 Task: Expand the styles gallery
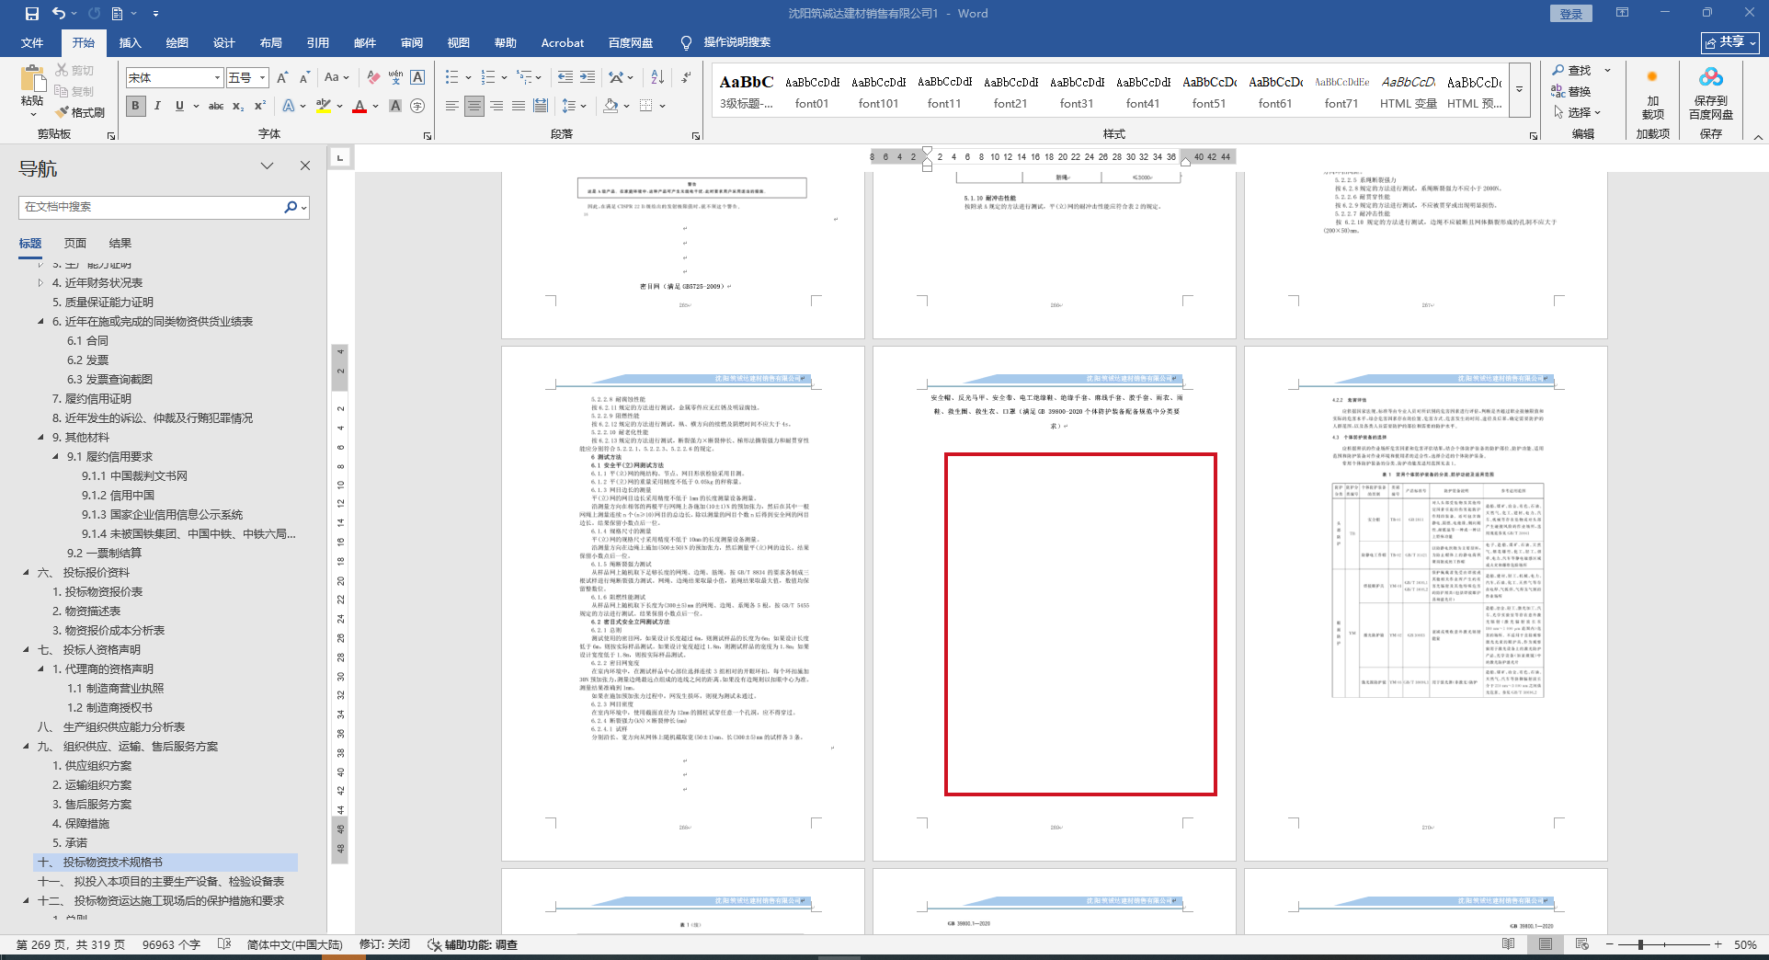click(1519, 90)
